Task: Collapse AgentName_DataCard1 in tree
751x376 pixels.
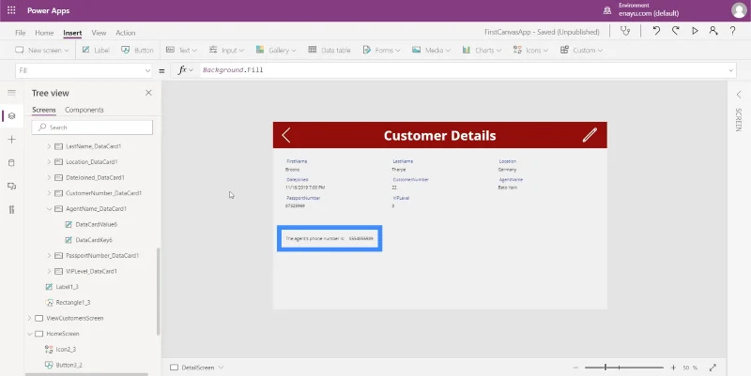Action: 49,208
